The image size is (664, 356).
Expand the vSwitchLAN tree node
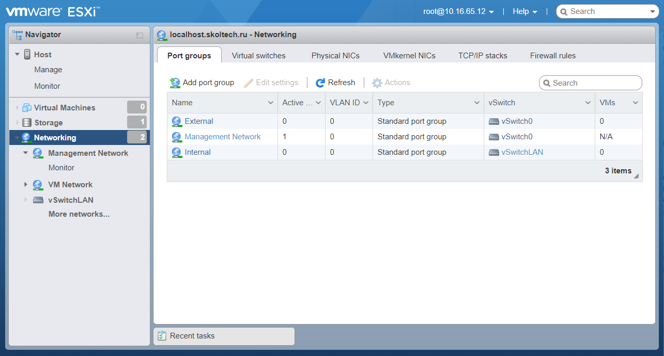coord(26,200)
